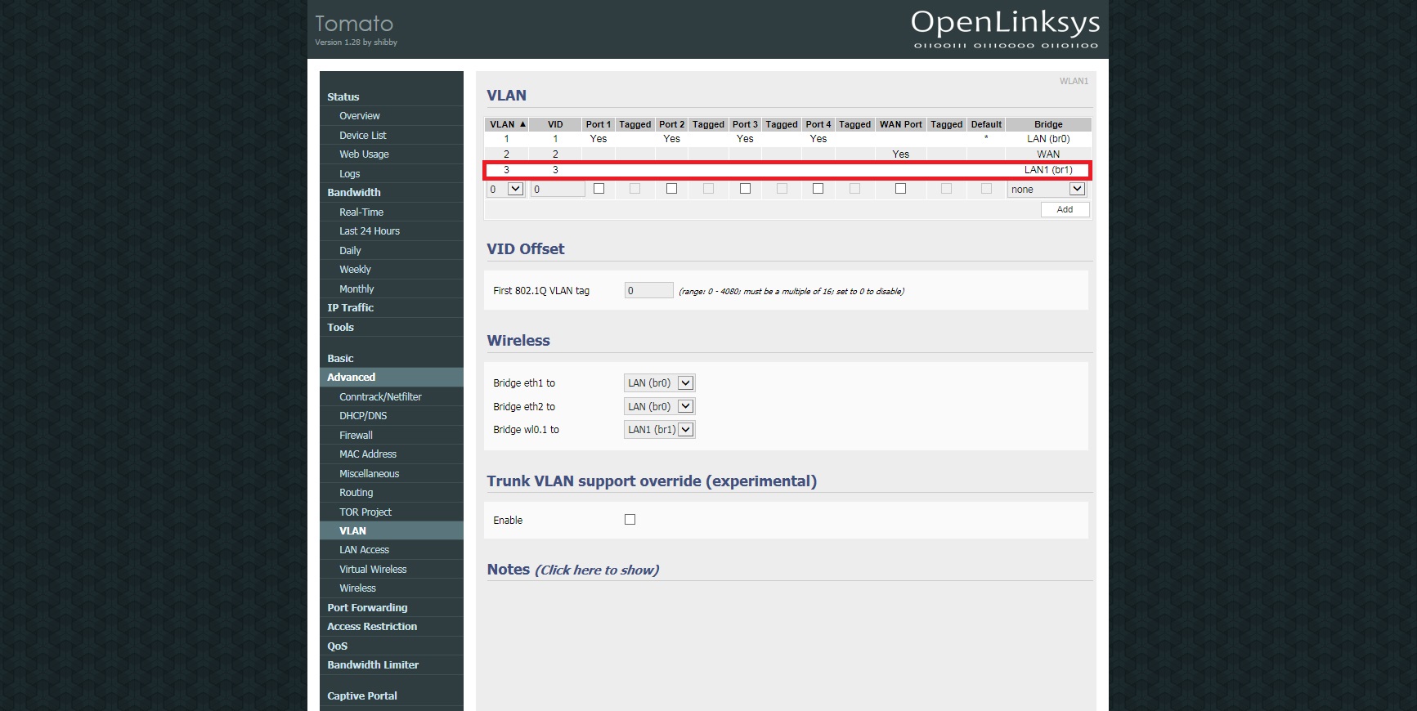
Task: Check the Port 1 checkbox in new row
Action: [x=599, y=189]
